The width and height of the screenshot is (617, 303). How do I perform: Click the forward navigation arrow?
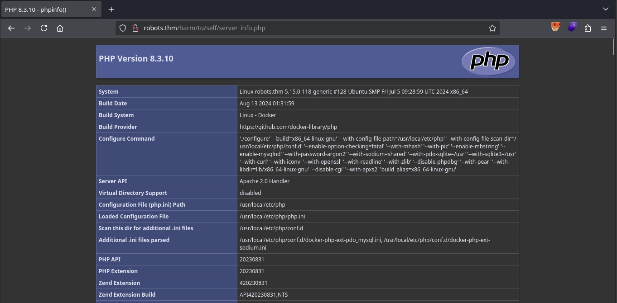[x=28, y=28]
